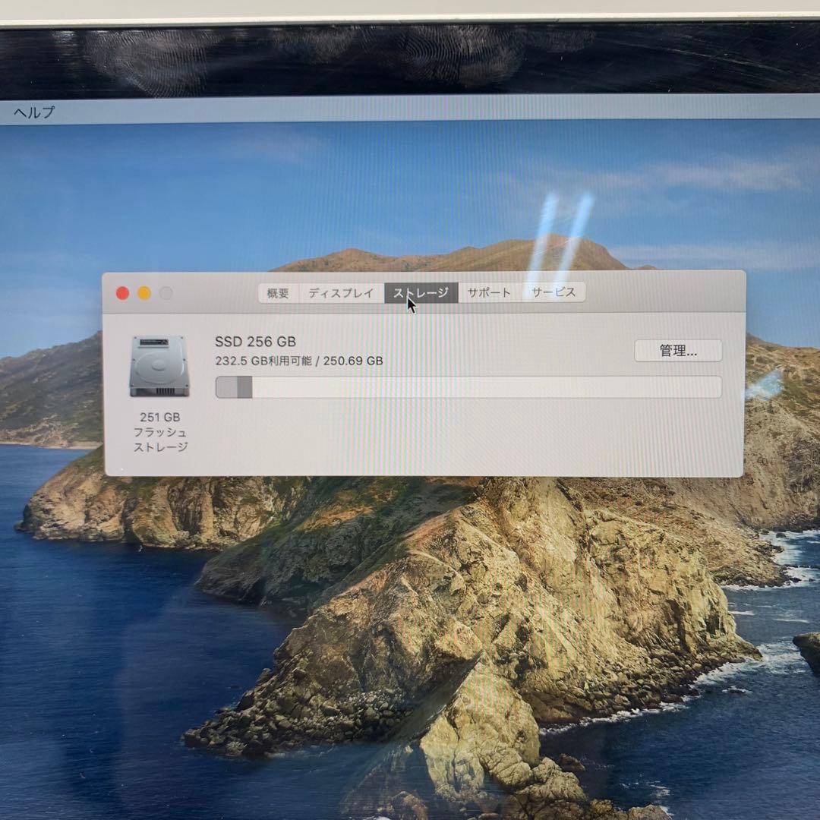
Task: Open the 概要 (Overview) tab
Action: coord(277,292)
